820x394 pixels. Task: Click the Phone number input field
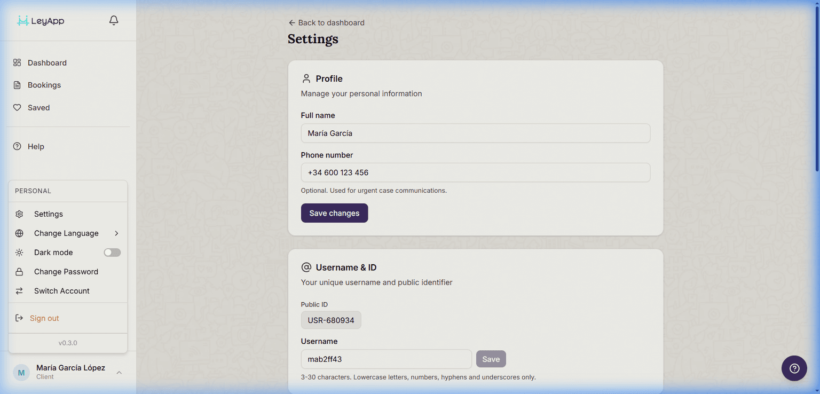click(475, 172)
